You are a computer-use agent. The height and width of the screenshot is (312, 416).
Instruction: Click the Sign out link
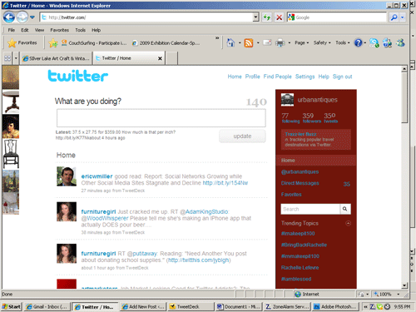point(342,77)
